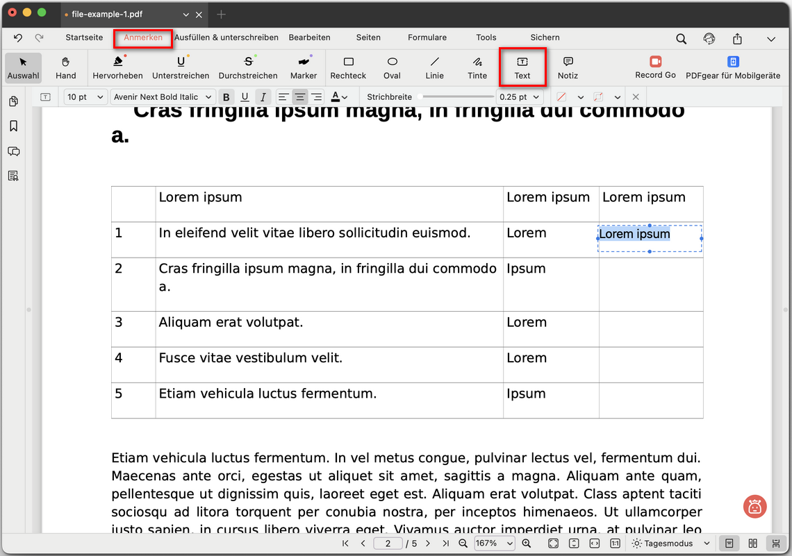The image size is (792, 556).
Task: Click the page number input field
Action: 389,544
